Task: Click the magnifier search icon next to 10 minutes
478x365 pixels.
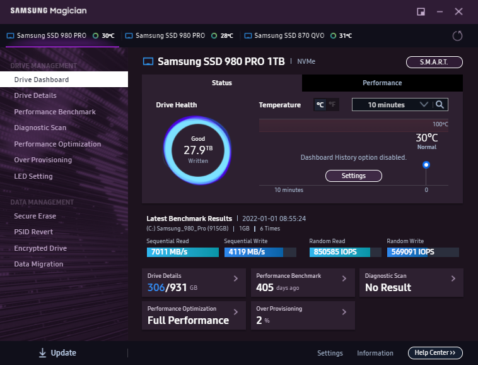Action: pos(440,105)
